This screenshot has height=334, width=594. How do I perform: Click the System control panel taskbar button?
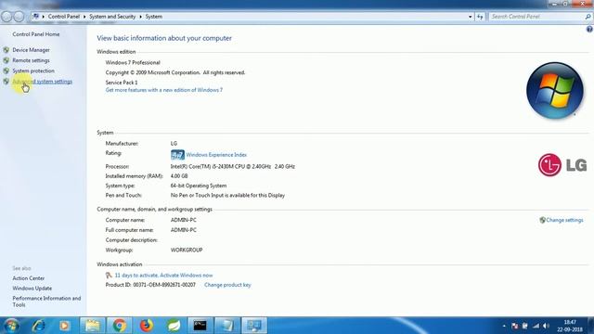[x=254, y=326]
